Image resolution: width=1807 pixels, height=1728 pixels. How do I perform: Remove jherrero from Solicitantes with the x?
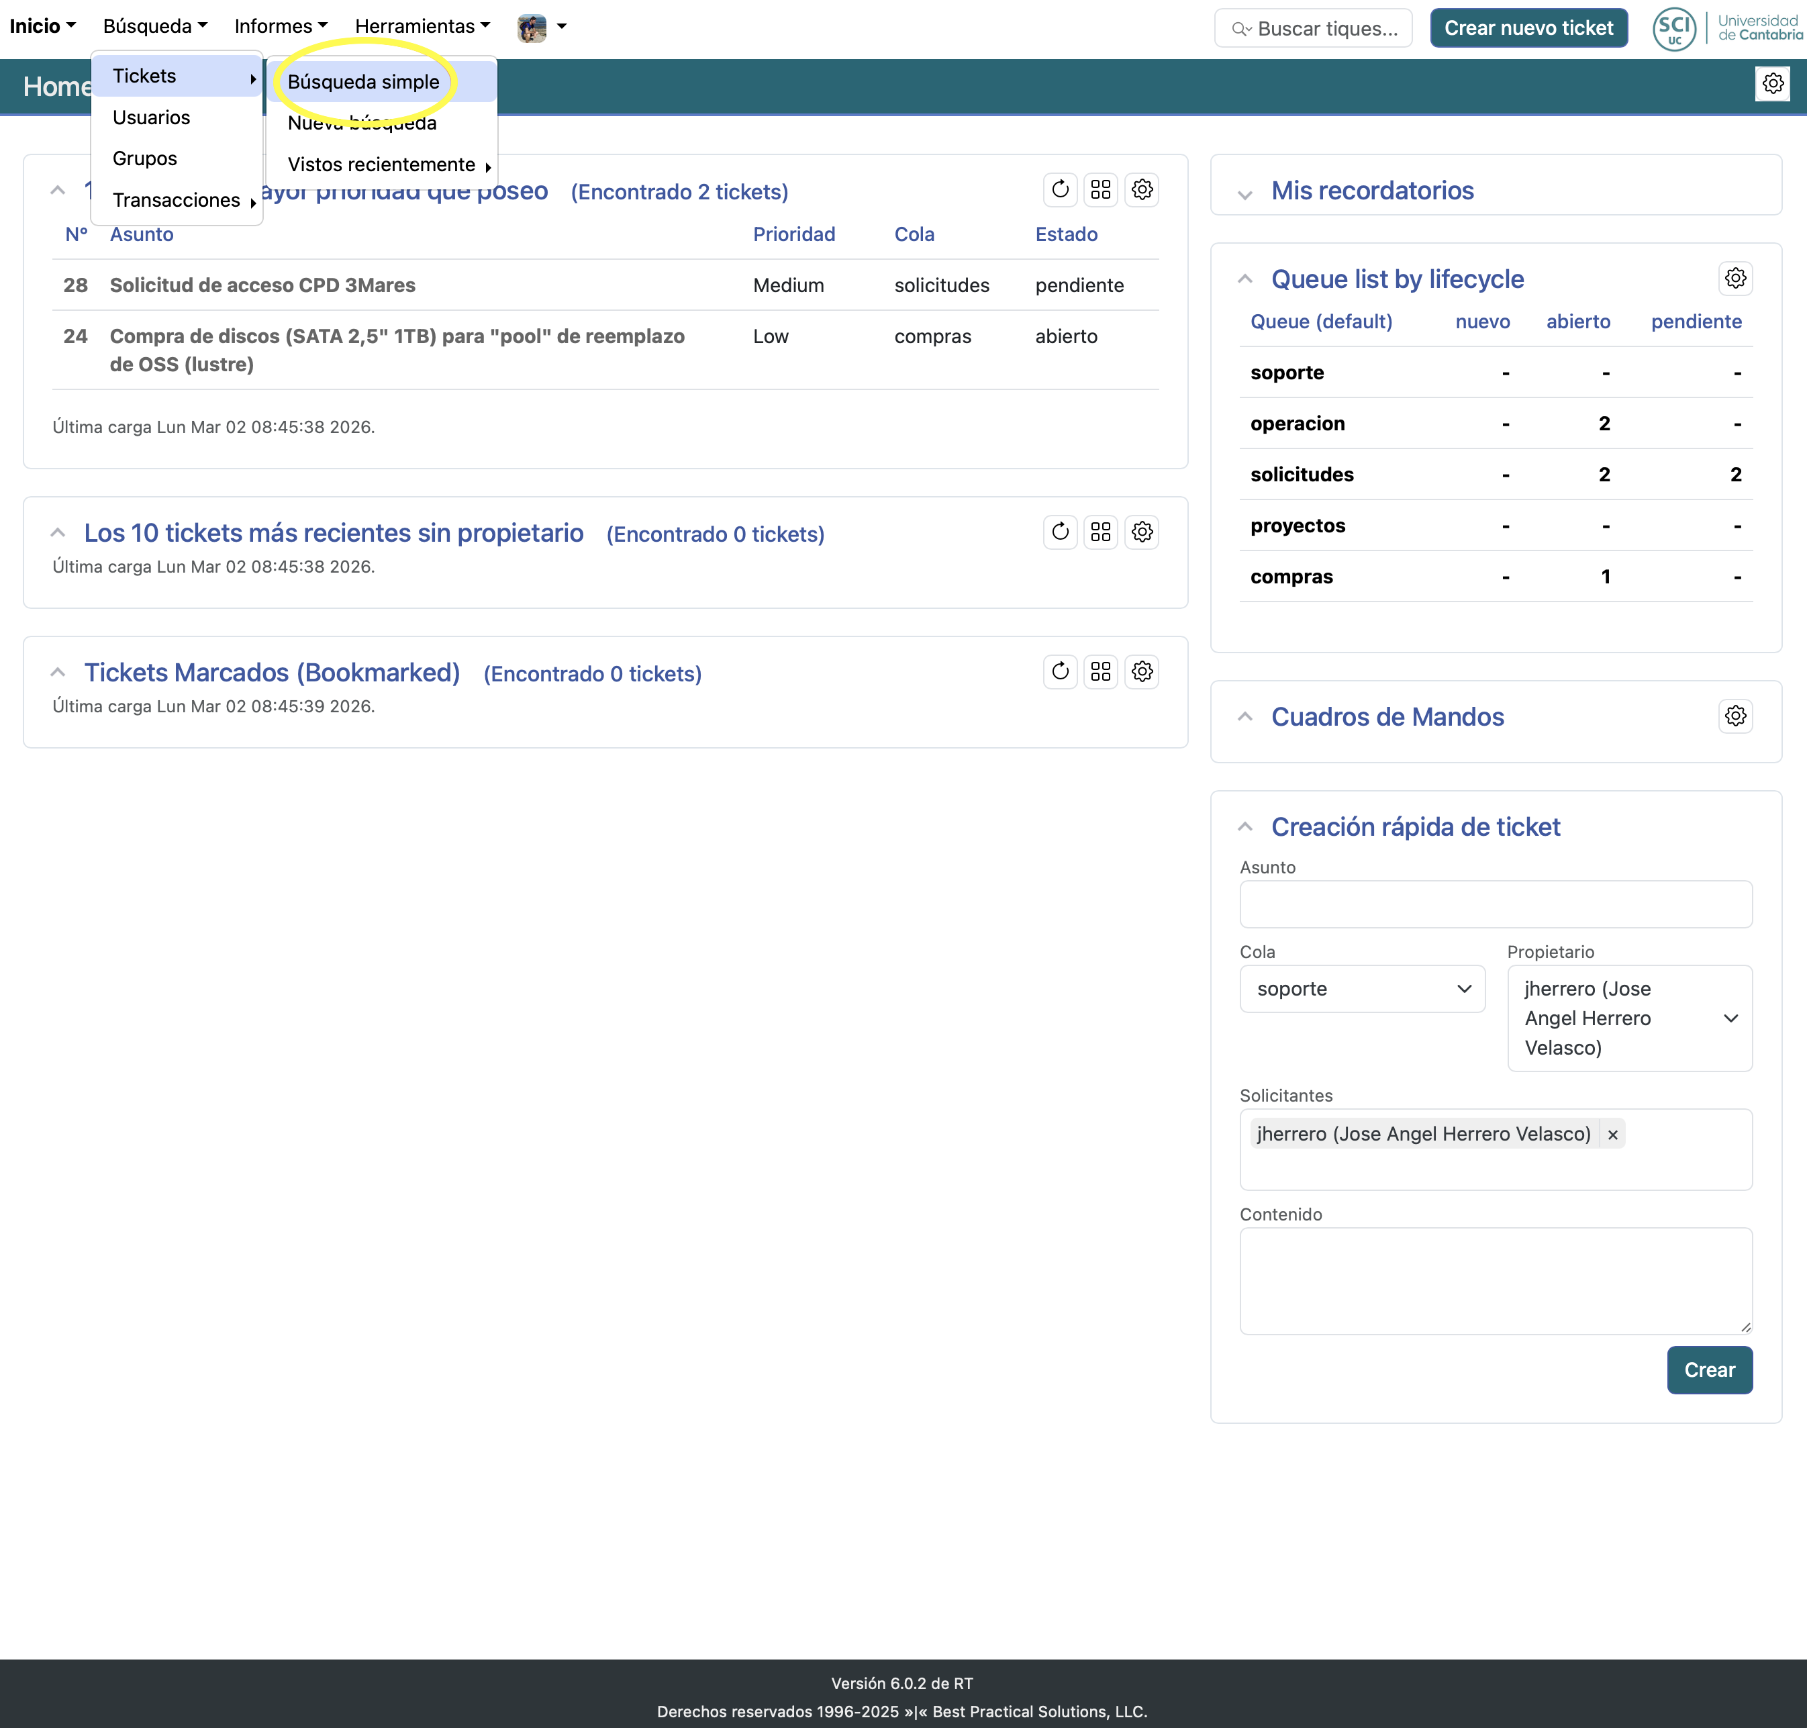[x=1612, y=1134]
